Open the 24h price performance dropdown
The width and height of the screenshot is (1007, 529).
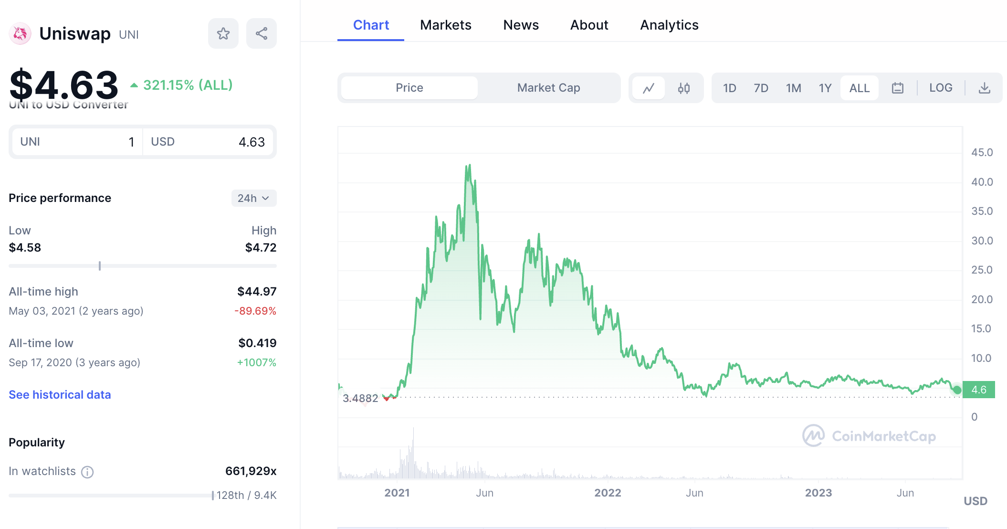click(x=254, y=198)
